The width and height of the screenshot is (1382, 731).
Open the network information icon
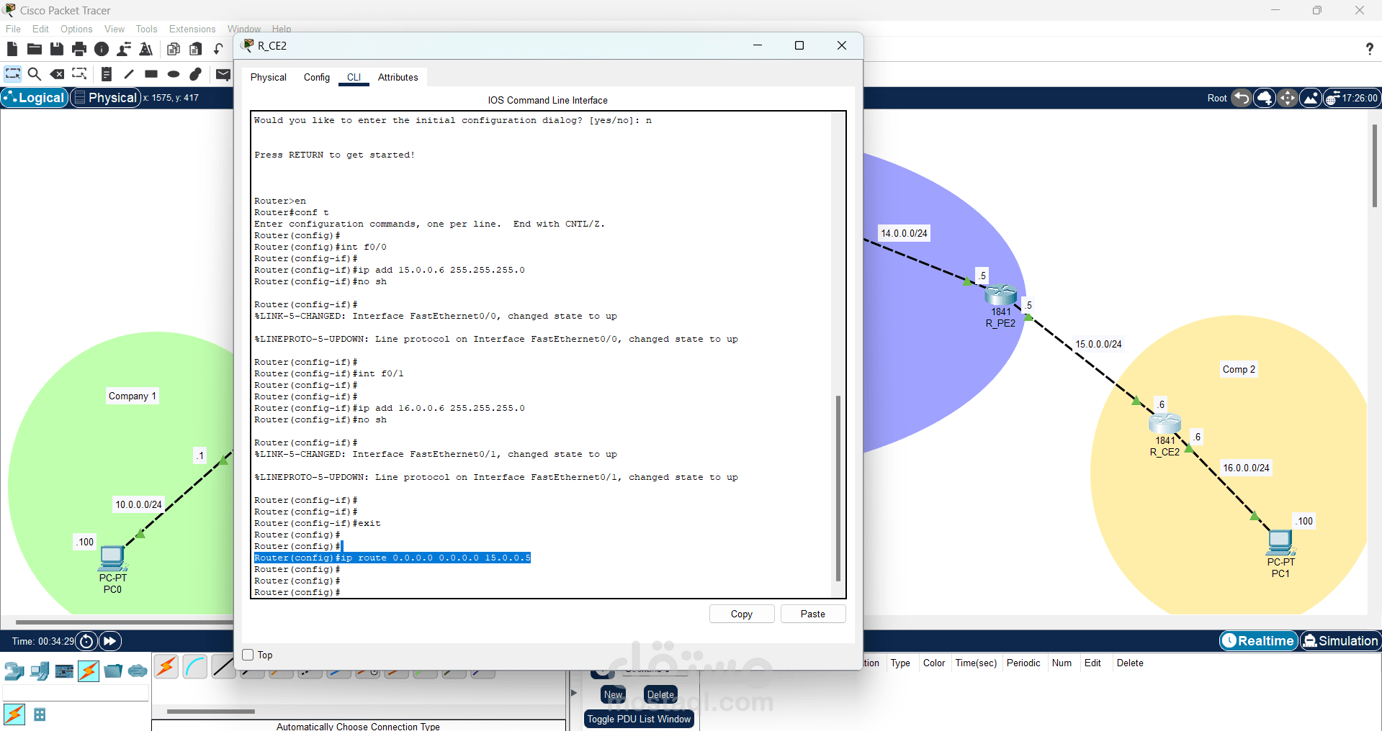[x=102, y=49]
